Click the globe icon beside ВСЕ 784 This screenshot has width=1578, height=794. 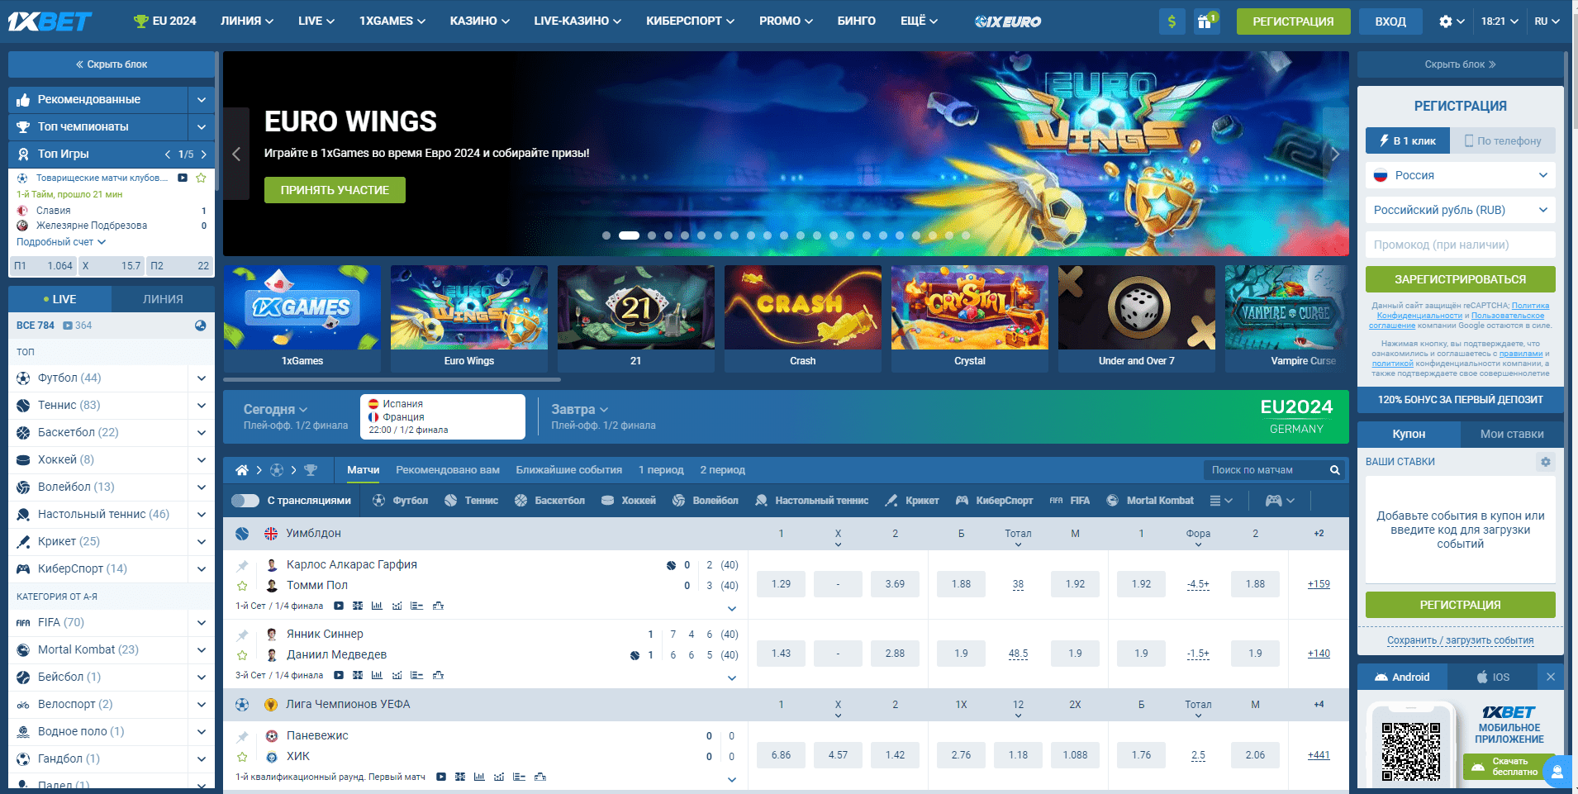click(200, 326)
